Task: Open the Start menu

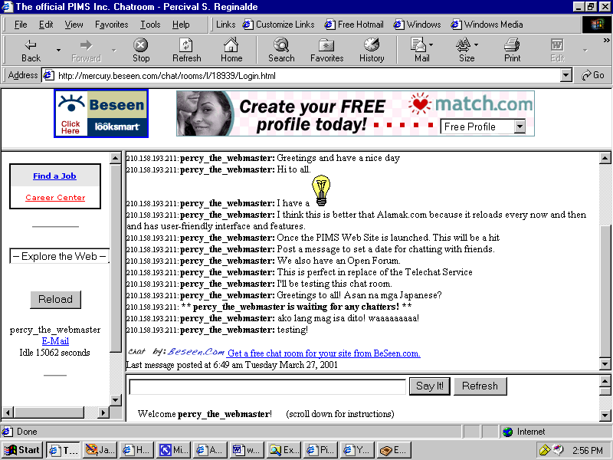Action: point(22,450)
